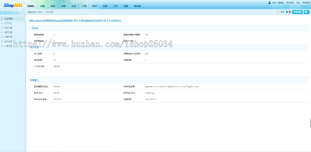Click the 会员总数 value 2

coord(54,54)
